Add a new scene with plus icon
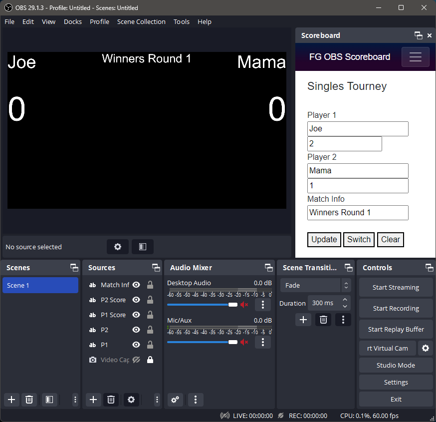Screen dimensions: 436x422 (11, 400)
